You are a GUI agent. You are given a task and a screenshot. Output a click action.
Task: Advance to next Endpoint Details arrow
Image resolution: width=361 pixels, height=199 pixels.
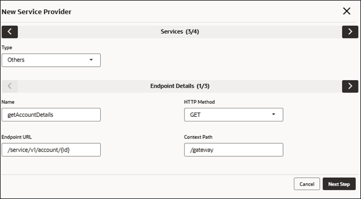[350, 86]
